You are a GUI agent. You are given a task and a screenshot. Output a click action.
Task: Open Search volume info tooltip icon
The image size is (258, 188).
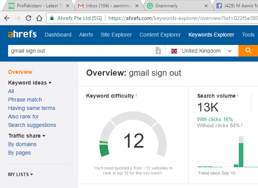tap(238, 95)
